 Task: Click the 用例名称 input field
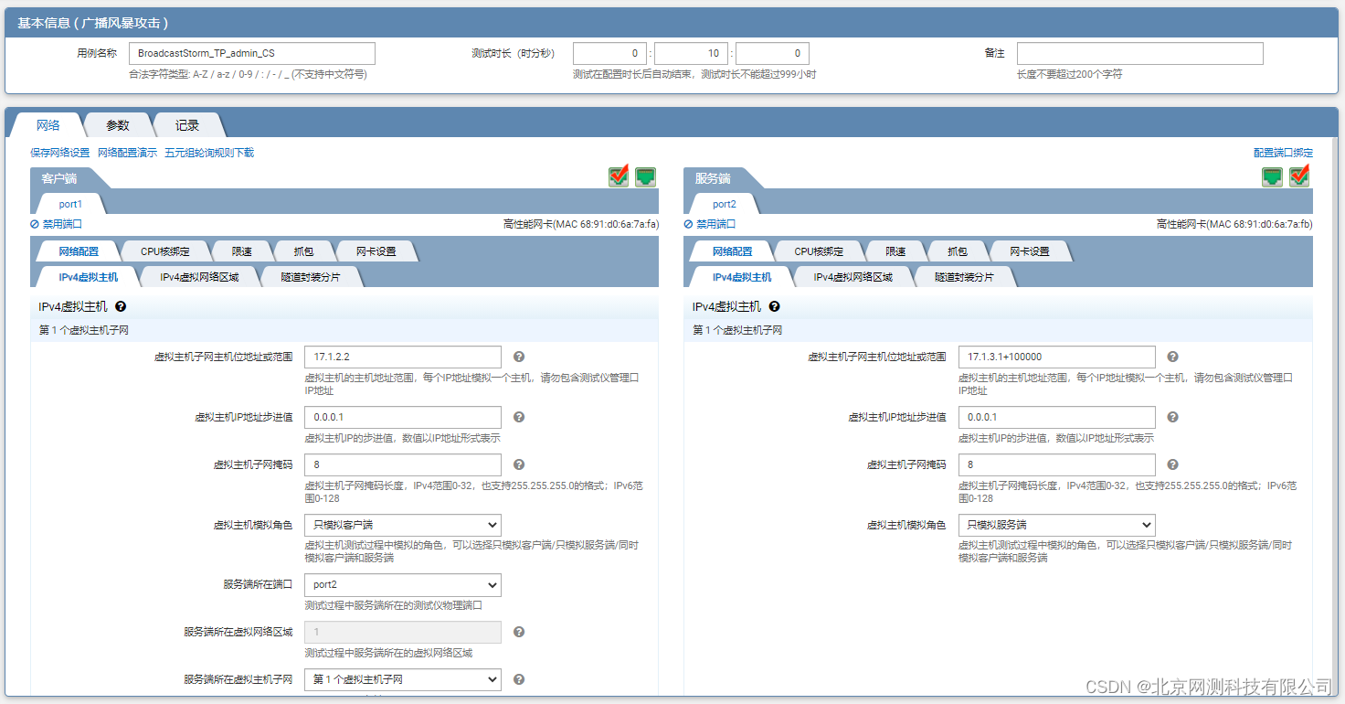(x=252, y=53)
